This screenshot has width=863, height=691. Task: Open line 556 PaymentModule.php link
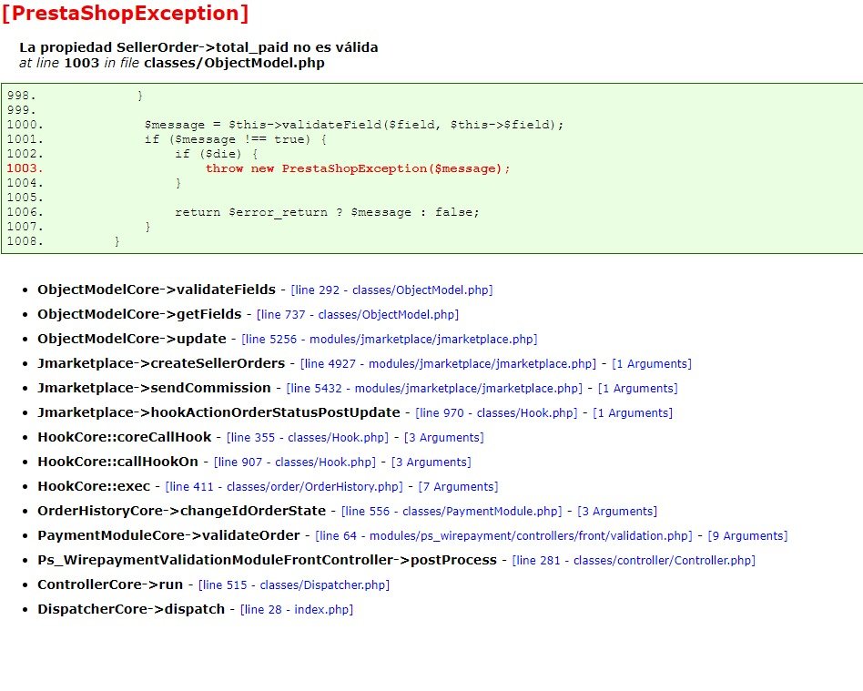[452, 512]
